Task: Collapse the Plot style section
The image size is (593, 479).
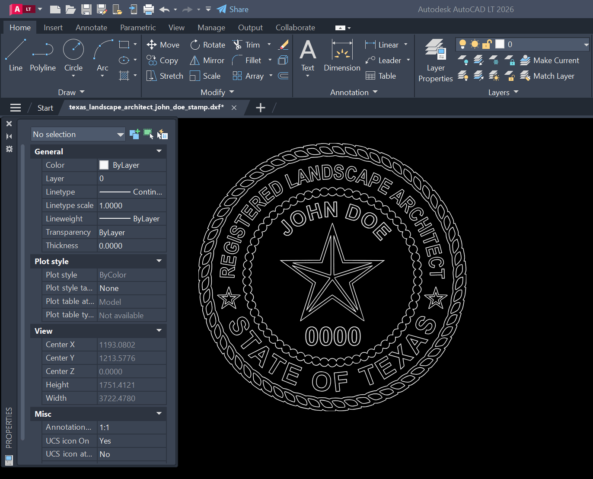Action: [159, 261]
